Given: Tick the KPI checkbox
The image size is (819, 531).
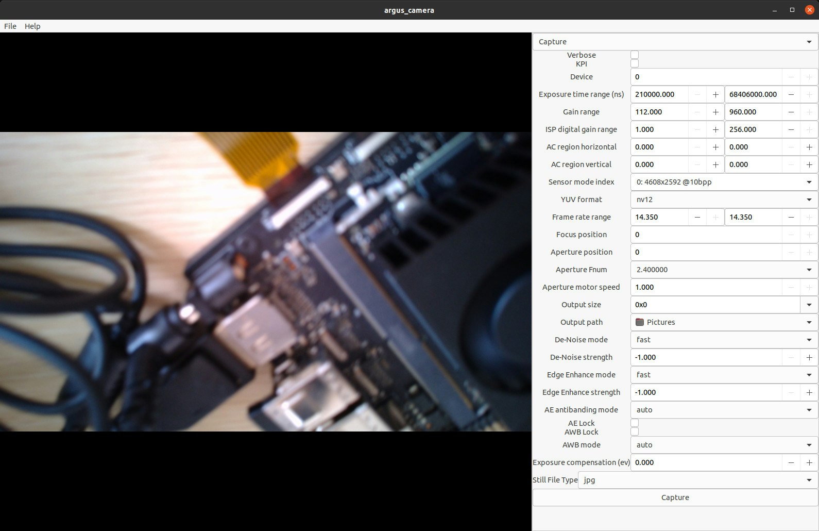Looking at the screenshot, I should [x=635, y=63].
